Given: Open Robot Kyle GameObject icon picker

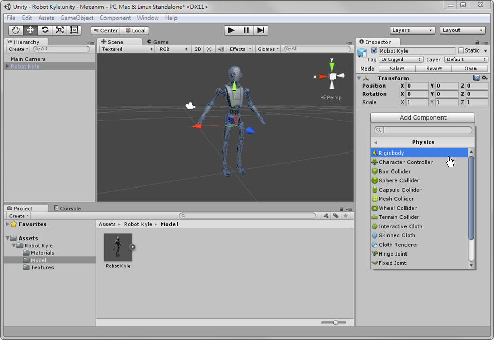Looking at the screenshot, I should [x=362, y=53].
